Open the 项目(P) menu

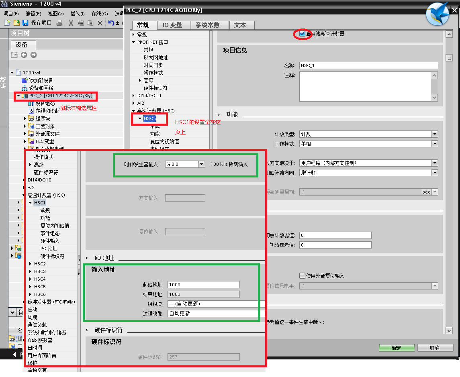coord(11,14)
